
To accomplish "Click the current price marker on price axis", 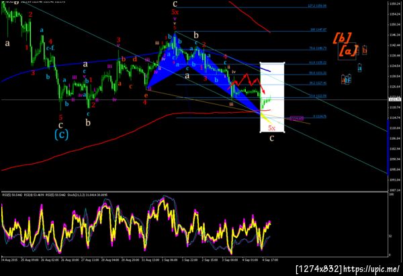I will [395, 99].
